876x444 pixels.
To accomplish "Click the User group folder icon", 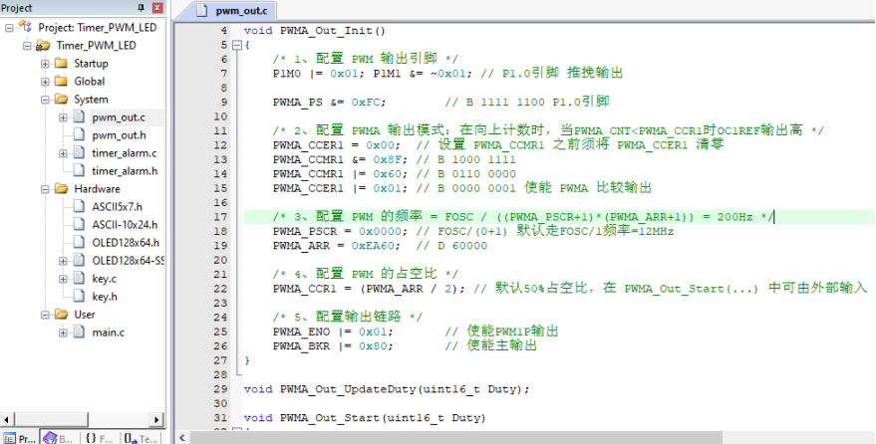I will 62,314.
